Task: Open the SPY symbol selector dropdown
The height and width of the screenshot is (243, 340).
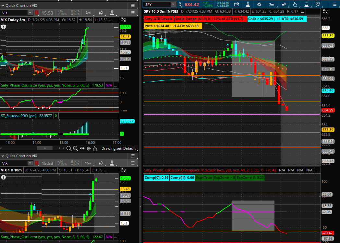Action: [x=173, y=4]
